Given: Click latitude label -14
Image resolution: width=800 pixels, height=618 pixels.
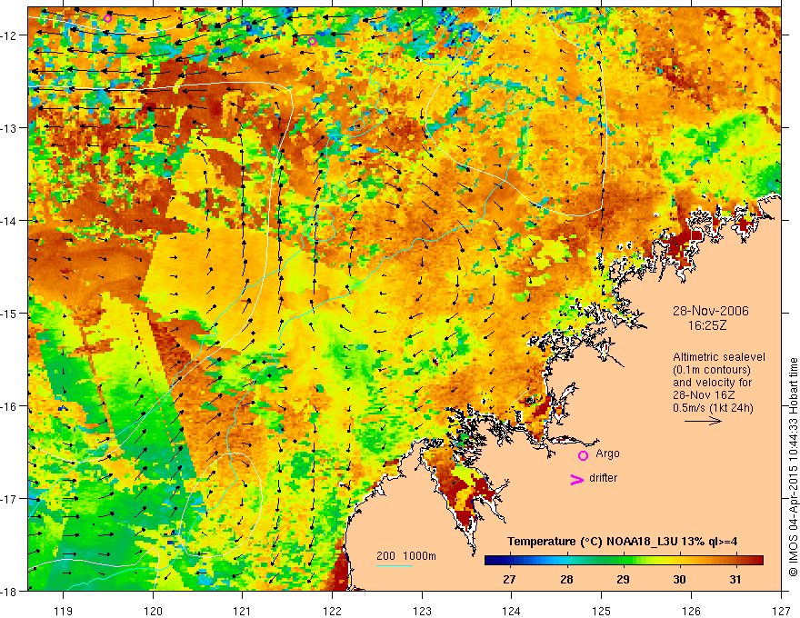Looking at the screenshot, I should [x=9, y=221].
